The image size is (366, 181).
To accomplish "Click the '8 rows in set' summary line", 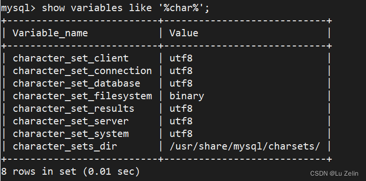I will coord(70,172).
